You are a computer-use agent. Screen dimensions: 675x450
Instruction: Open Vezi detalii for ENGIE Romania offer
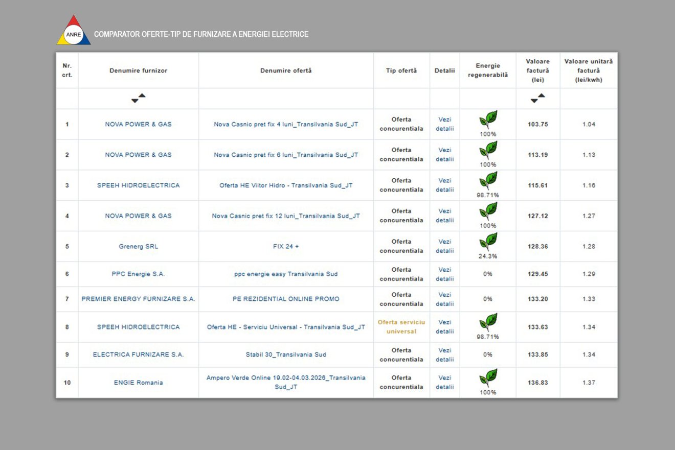[444, 383]
